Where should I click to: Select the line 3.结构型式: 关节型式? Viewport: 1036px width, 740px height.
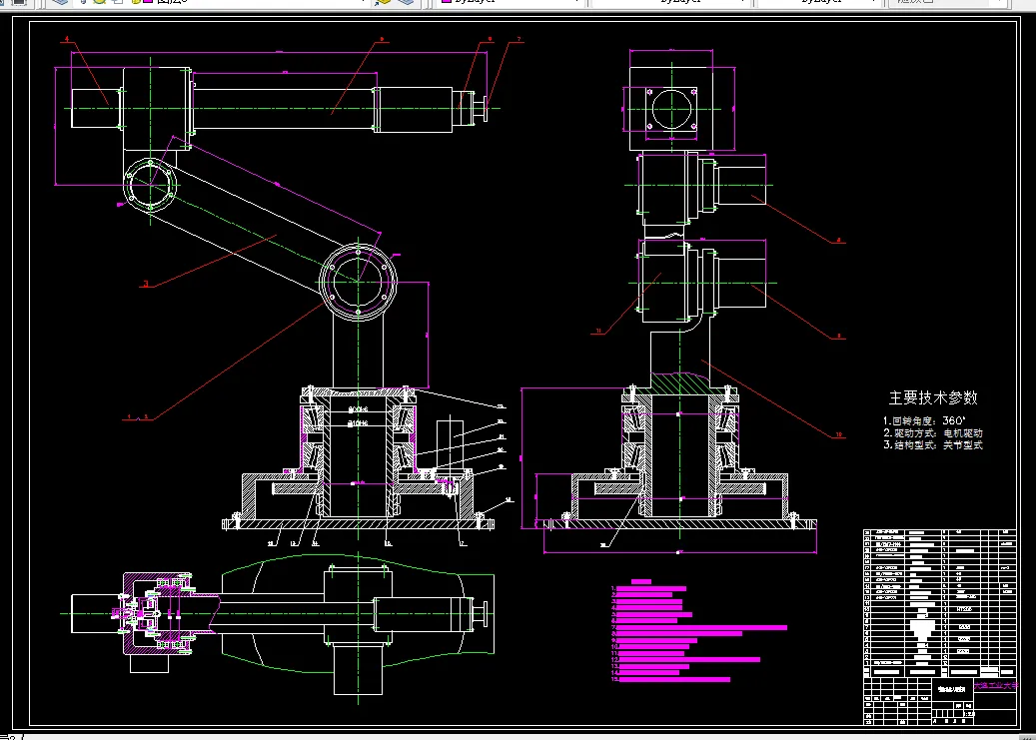click(x=933, y=445)
